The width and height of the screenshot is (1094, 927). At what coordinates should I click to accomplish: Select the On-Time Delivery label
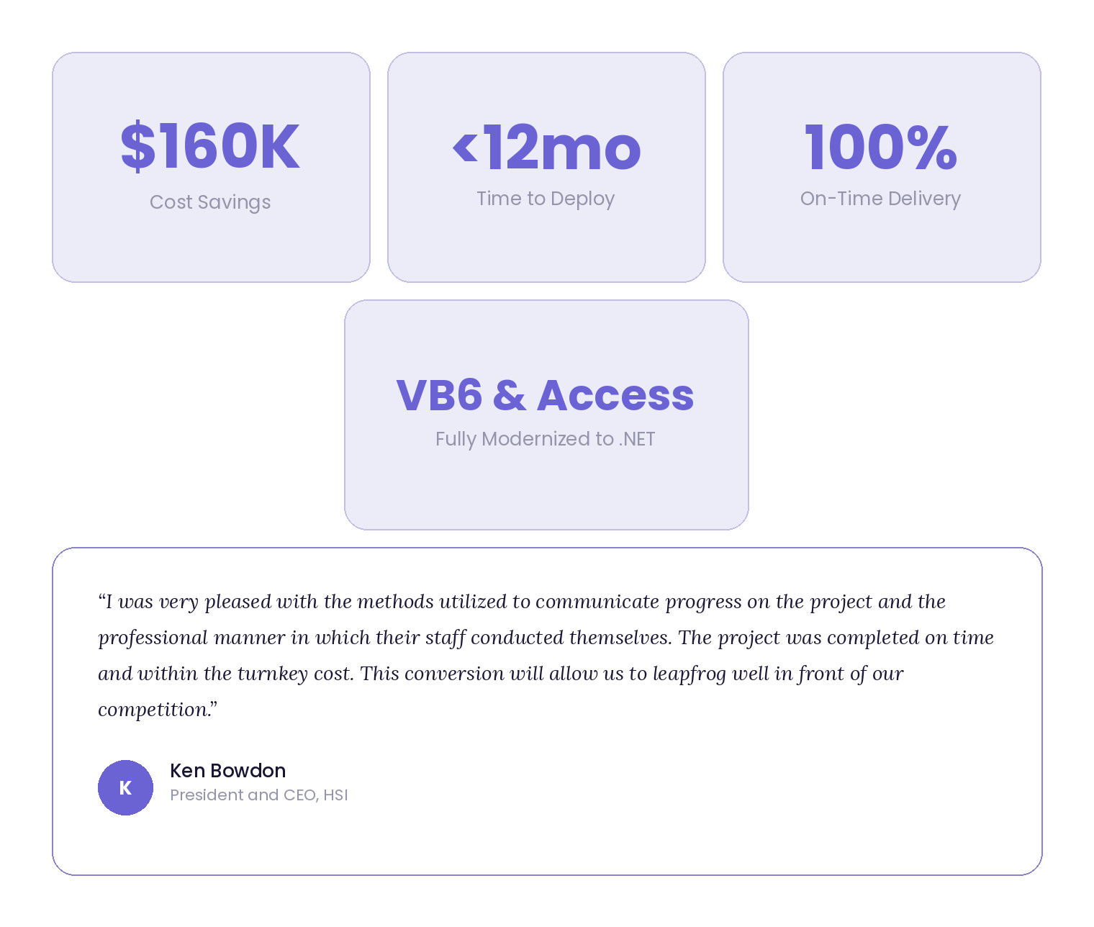pyautogui.click(x=880, y=199)
